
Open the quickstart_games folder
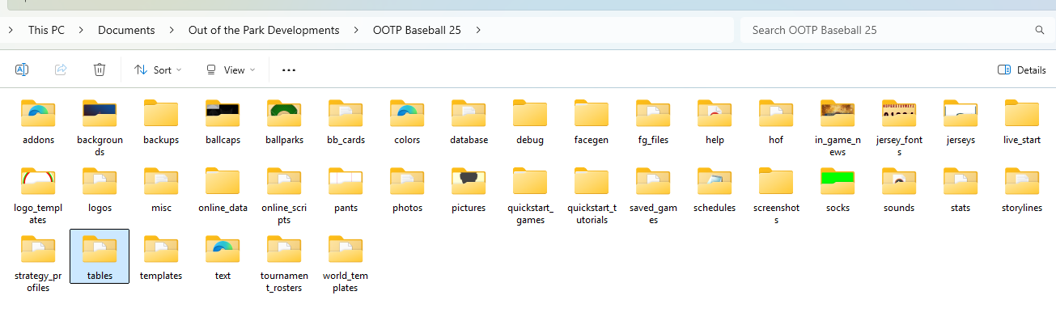(x=530, y=196)
